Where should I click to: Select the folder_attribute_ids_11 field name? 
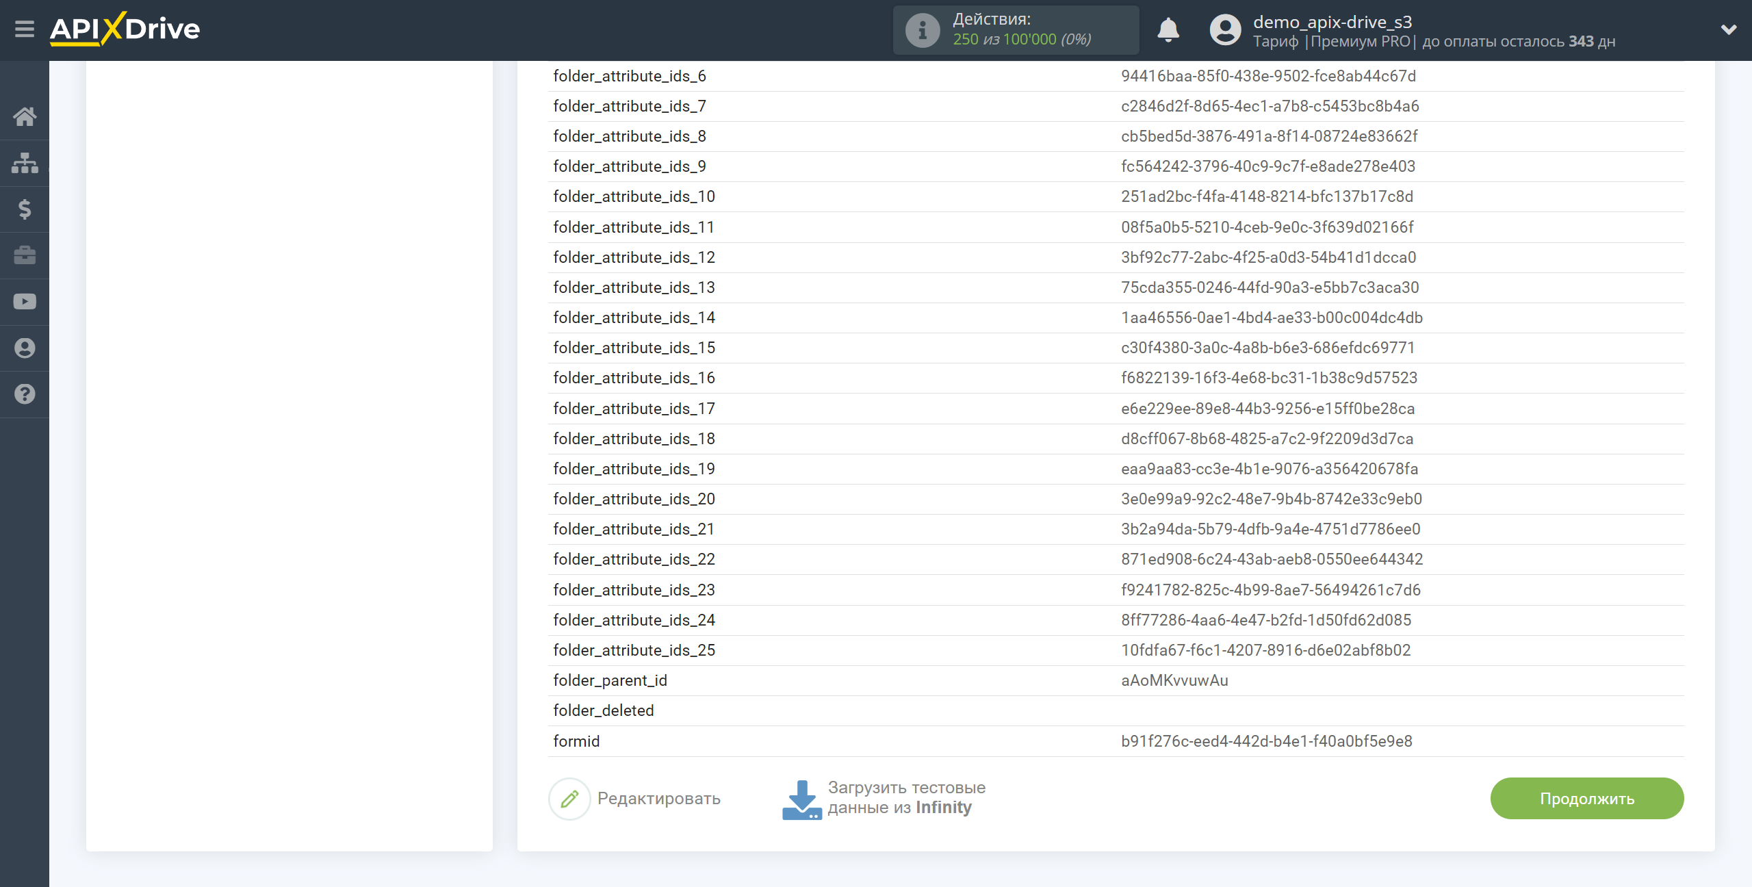(634, 227)
